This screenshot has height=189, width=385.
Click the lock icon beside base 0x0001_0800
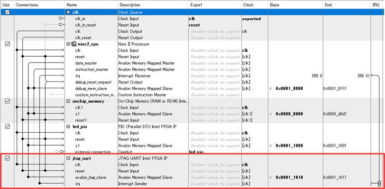click(271, 88)
